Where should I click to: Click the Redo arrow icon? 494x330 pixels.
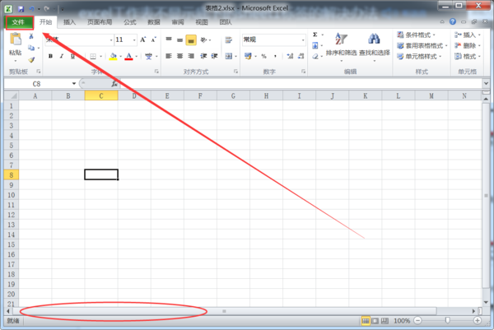click(x=47, y=9)
